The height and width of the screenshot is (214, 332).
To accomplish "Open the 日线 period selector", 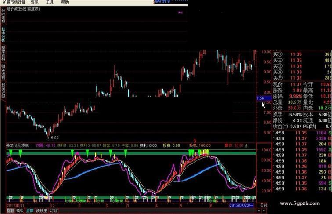I will (x=264, y=205).
